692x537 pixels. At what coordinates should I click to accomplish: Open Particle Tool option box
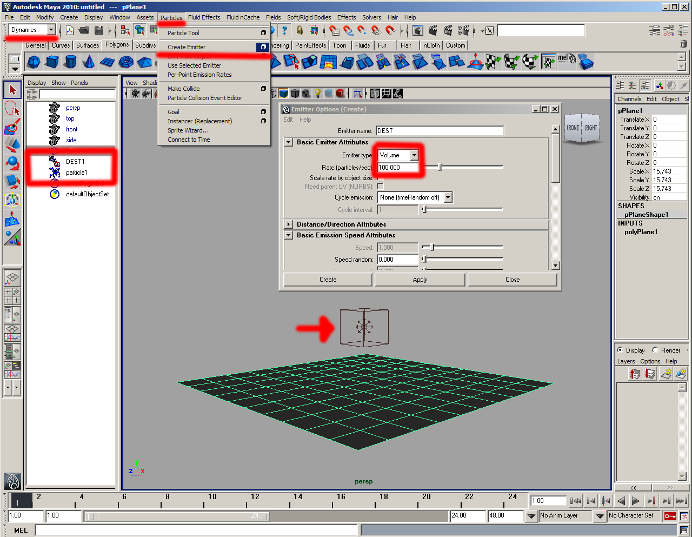(x=263, y=33)
